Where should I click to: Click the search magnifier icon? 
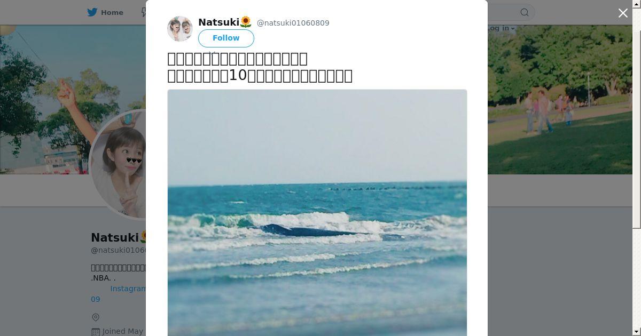click(x=525, y=12)
